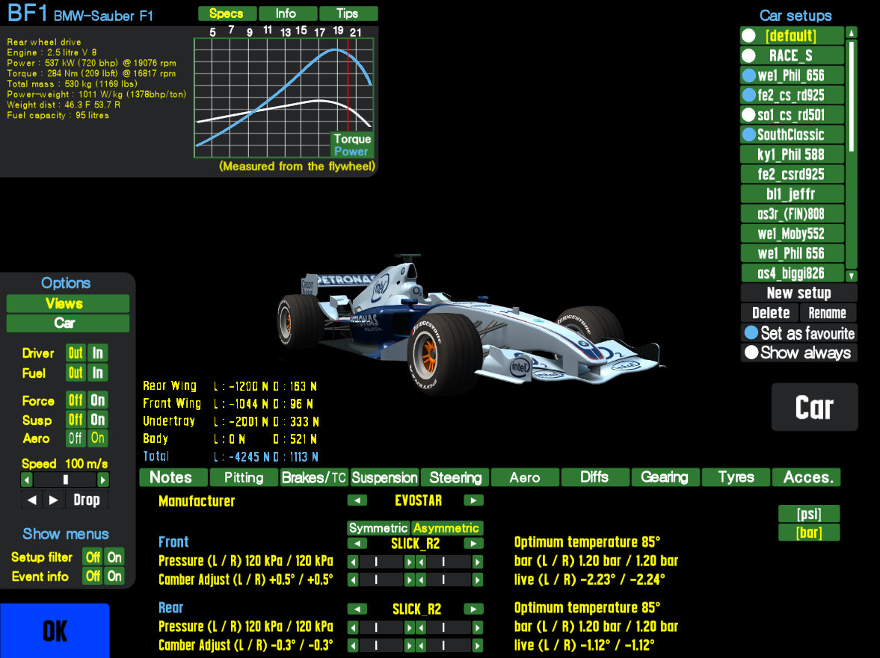Screen dimensions: 880x658
Task: Choose previous rear tyre type arrow
Action: (357, 609)
